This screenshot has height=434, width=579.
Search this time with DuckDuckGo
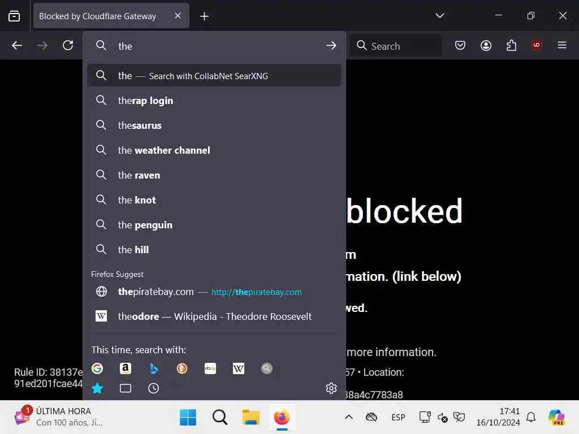click(x=182, y=368)
